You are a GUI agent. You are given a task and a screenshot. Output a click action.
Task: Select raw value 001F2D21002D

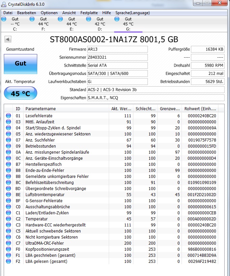click(x=202, y=195)
